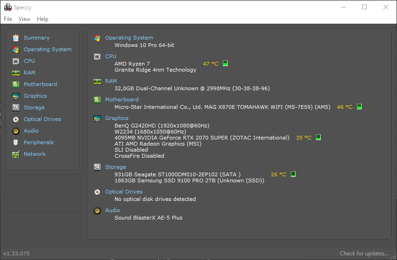Click the Audio heading link in summary
Image resolution: width=397 pixels, height=260 pixels.
coord(113,210)
